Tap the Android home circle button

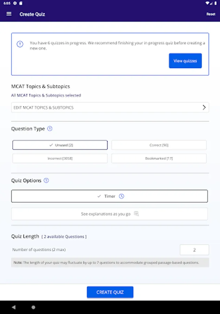click(x=33, y=307)
